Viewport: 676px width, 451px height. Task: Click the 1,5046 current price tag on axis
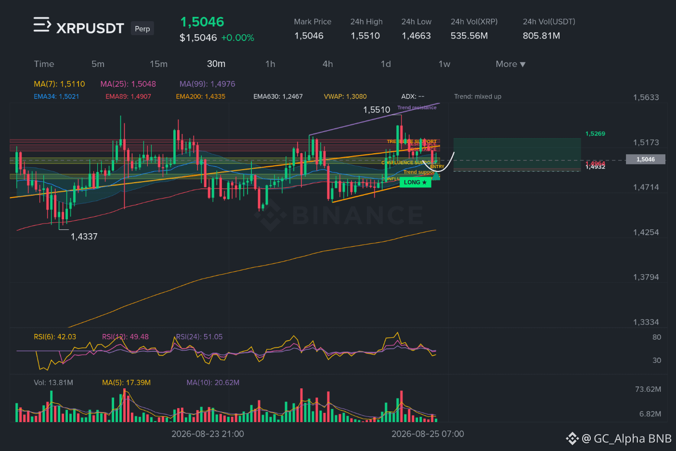(x=645, y=159)
